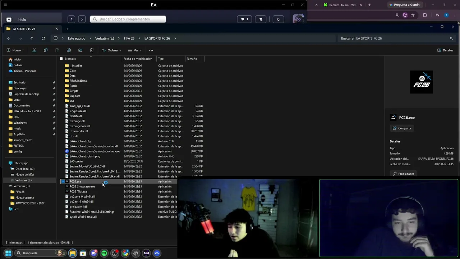
Task: Open the Ordenar dropdown
Action: [x=111, y=50]
